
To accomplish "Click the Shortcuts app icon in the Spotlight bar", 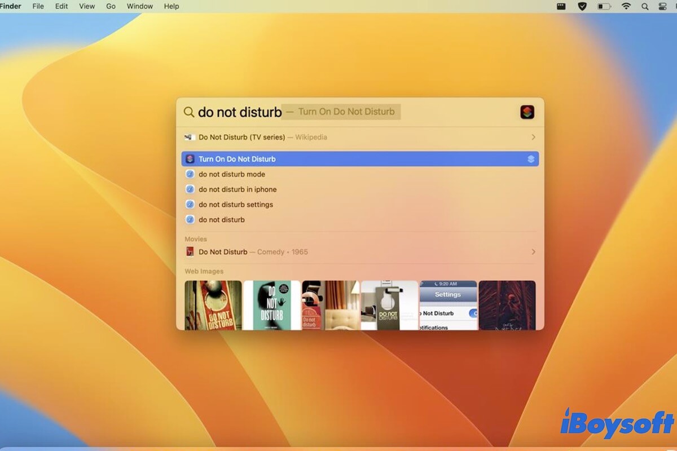I will click(527, 112).
